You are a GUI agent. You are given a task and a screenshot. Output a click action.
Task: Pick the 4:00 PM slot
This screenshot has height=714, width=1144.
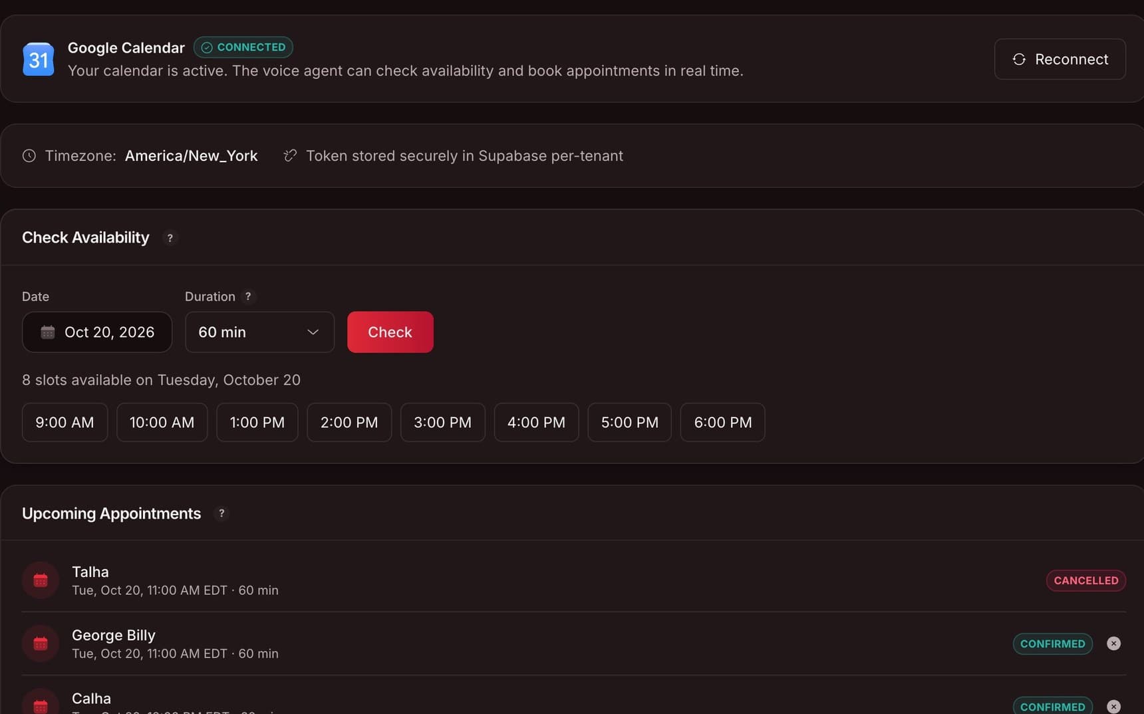coord(536,422)
